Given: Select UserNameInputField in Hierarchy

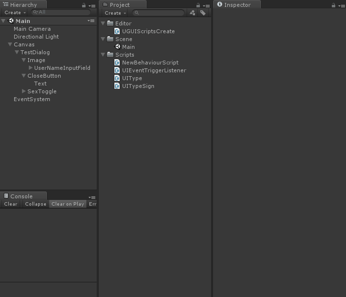Looking at the screenshot, I should [x=62, y=68].
